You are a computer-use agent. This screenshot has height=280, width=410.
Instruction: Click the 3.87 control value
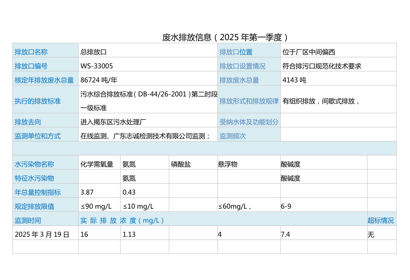pyautogui.click(x=87, y=192)
